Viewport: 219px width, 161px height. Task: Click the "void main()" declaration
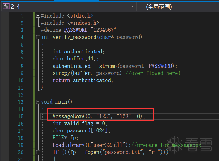coord(57,102)
